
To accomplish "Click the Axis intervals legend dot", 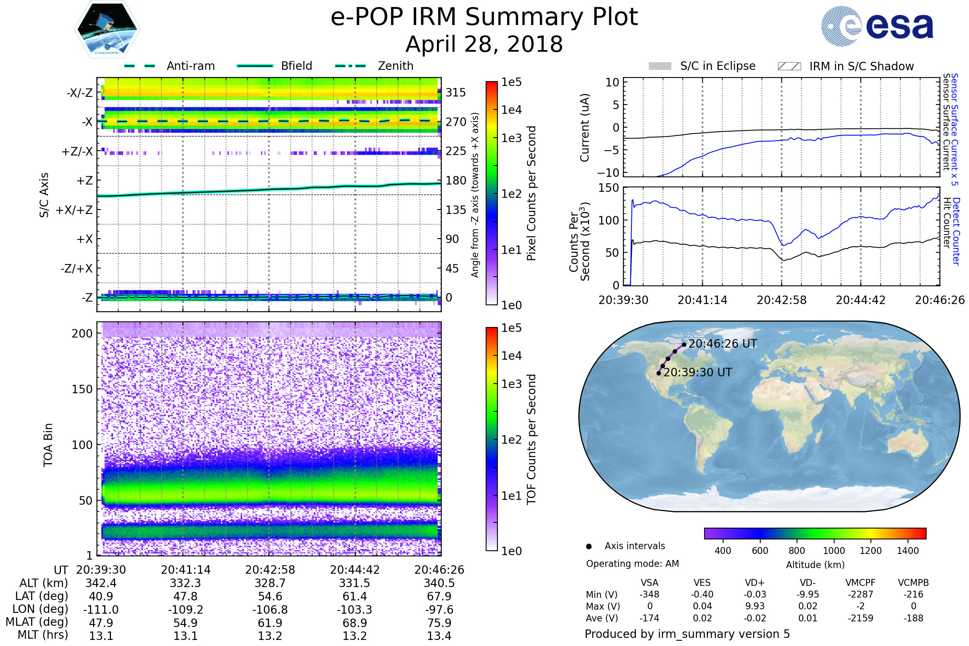I will pos(589,546).
